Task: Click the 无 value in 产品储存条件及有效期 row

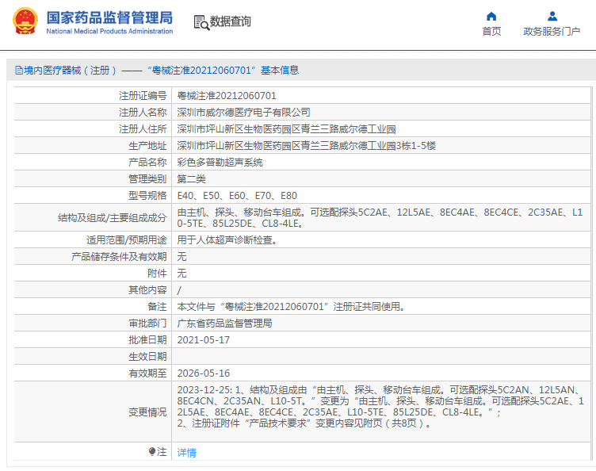Action: [181, 257]
